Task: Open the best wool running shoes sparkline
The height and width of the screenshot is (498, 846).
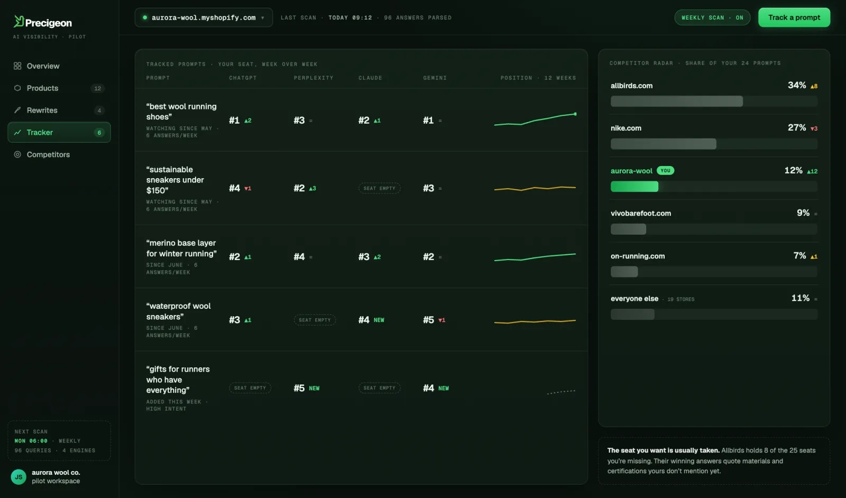Action: click(535, 120)
